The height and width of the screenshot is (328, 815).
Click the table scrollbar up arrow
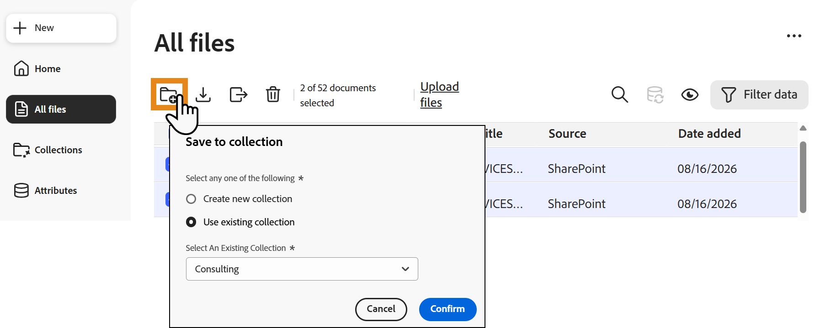pyautogui.click(x=803, y=128)
